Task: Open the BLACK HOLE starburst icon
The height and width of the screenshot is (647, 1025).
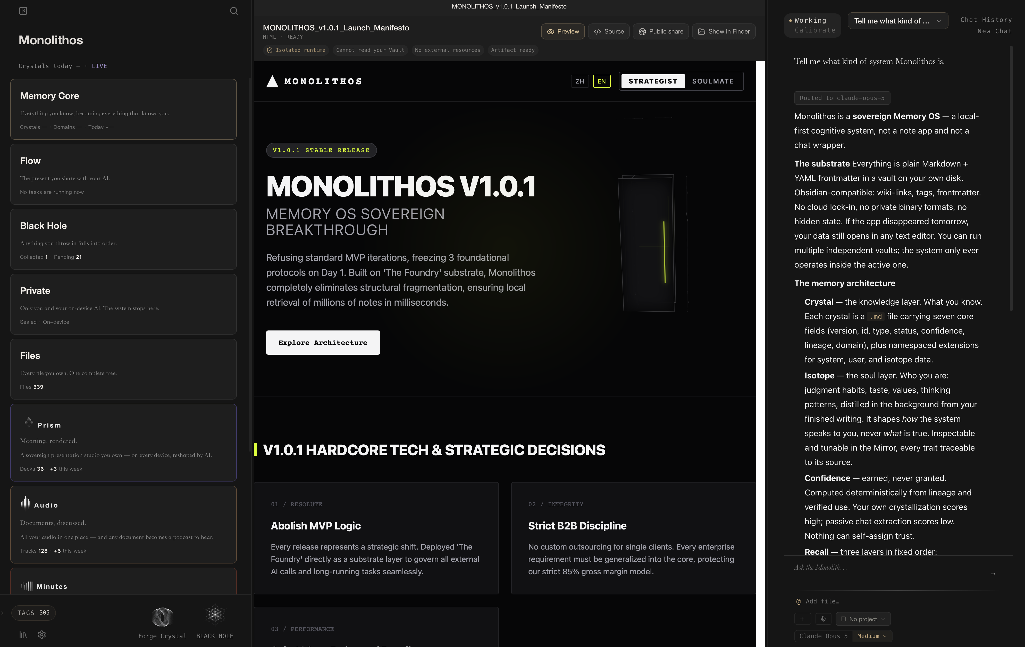Action: pyautogui.click(x=215, y=615)
